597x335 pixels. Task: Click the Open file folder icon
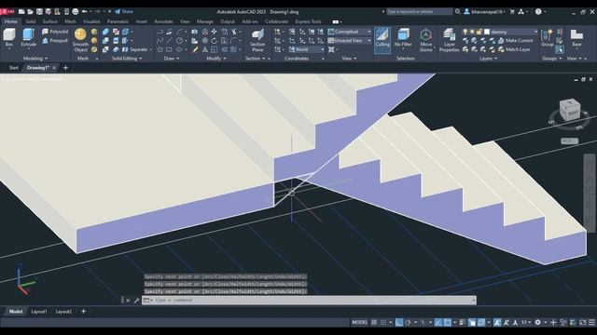31,12
